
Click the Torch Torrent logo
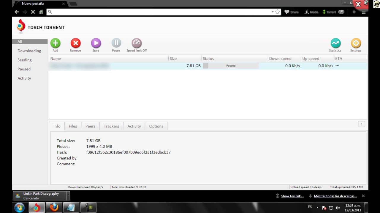(x=21, y=26)
